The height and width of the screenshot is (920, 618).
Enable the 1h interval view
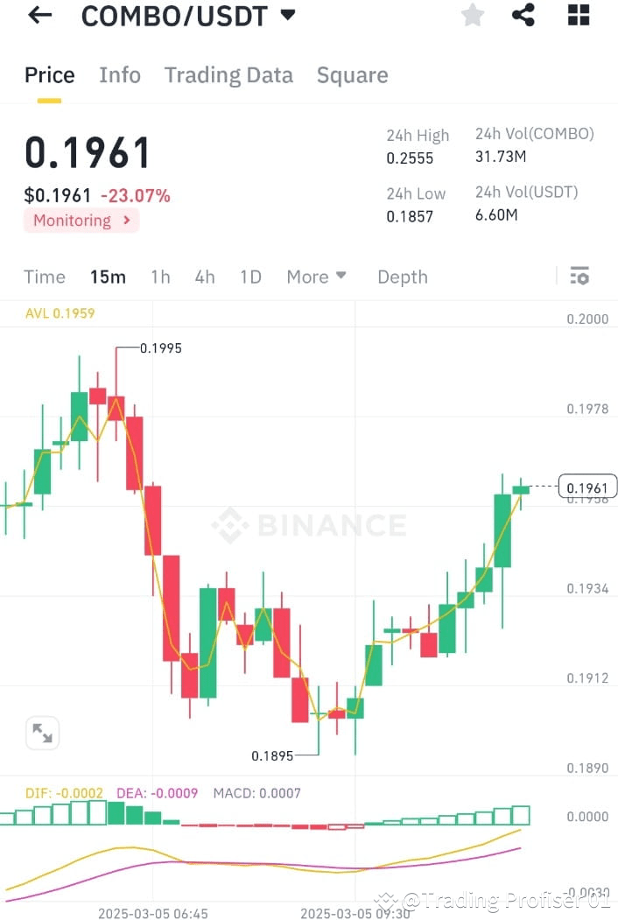click(x=160, y=277)
